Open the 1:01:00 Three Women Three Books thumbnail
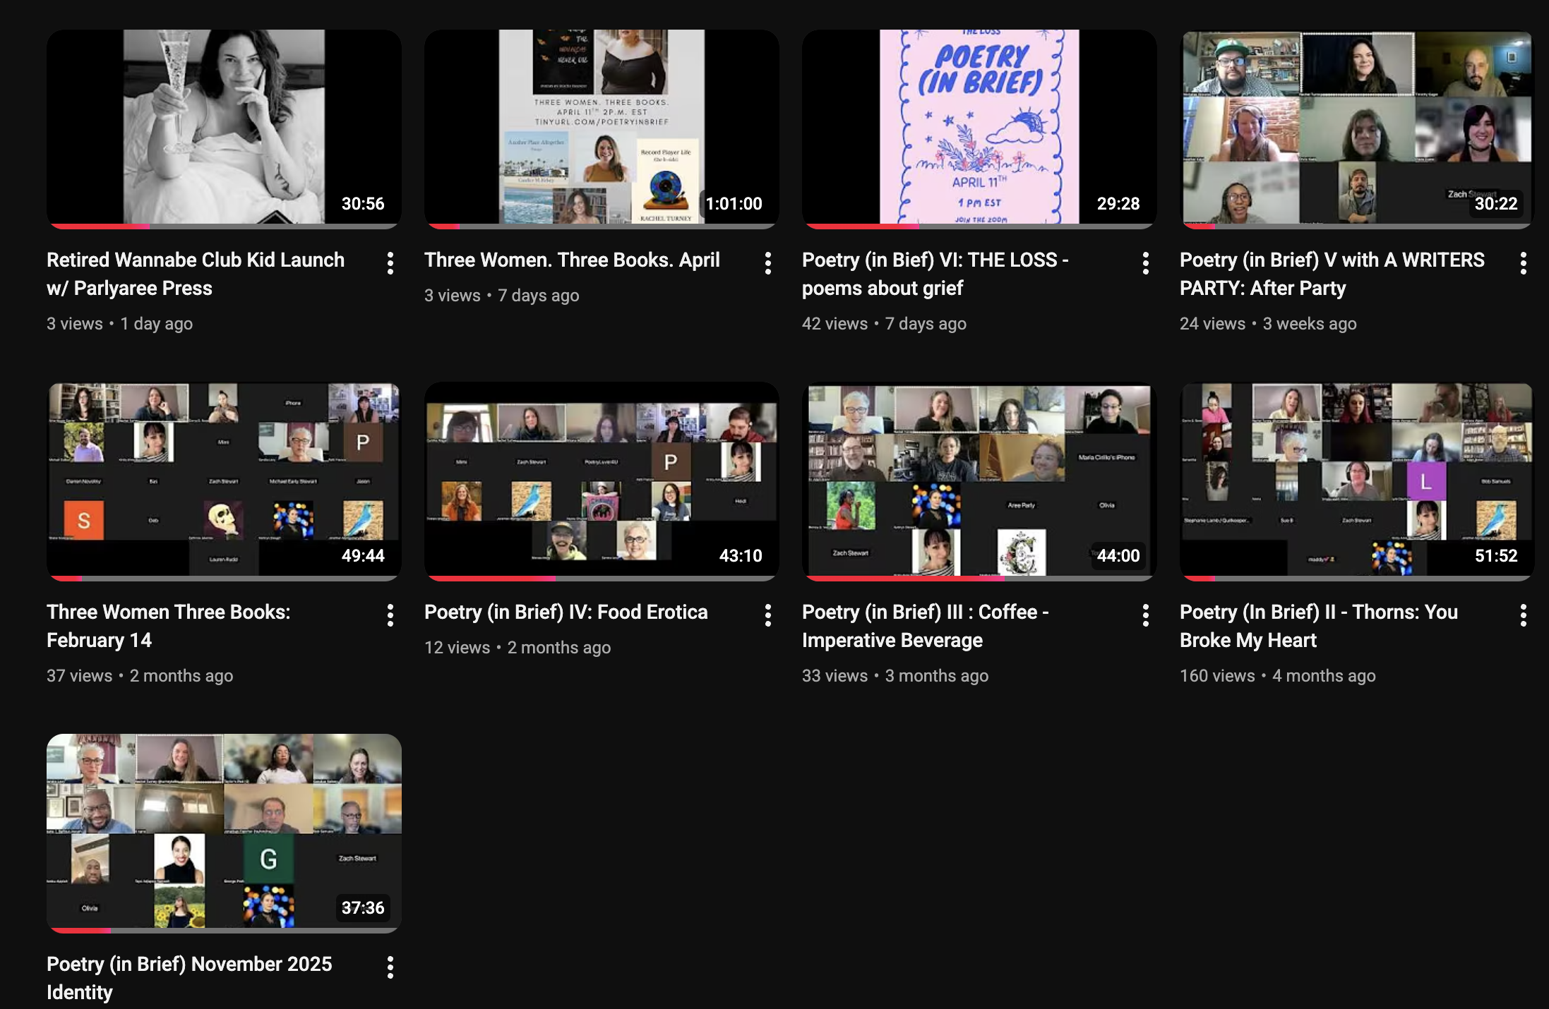 [601, 127]
